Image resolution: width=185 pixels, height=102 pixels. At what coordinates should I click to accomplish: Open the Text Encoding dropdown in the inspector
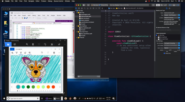click(x=172, y=43)
